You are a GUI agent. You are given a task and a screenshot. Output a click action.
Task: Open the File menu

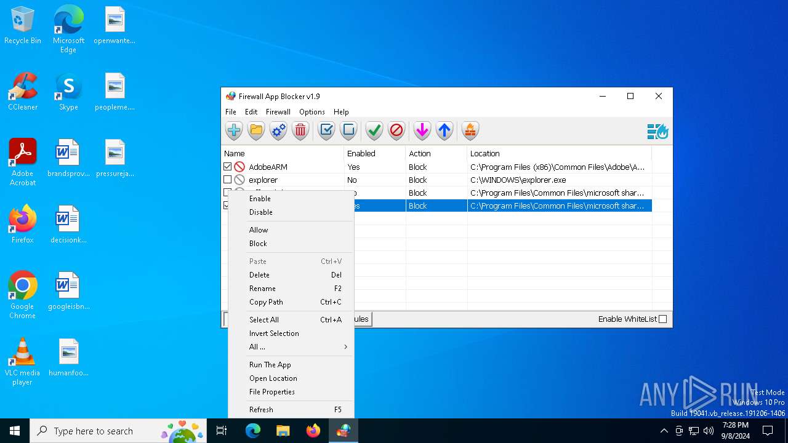click(231, 112)
